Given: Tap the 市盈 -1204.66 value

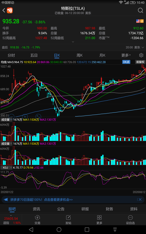Looking at the screenshot, I should (137, 38).
